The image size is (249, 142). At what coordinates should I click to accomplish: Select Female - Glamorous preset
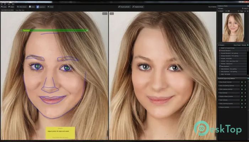(x=233, y=64)
